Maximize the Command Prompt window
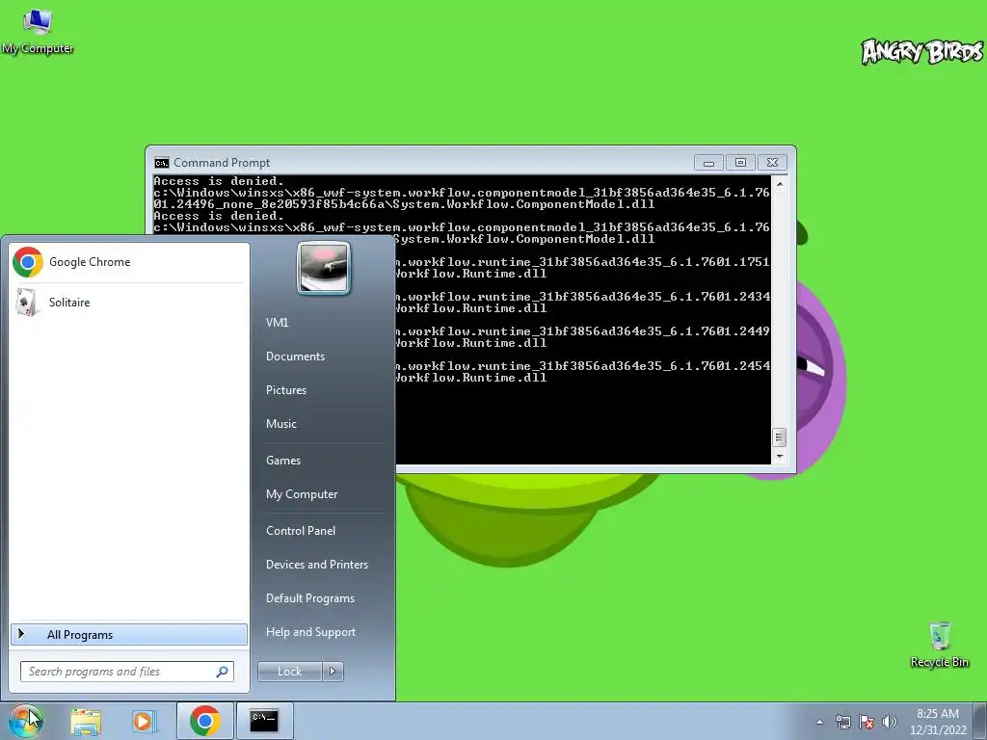Viewport: 987px width, 740px height. [741, 163]
